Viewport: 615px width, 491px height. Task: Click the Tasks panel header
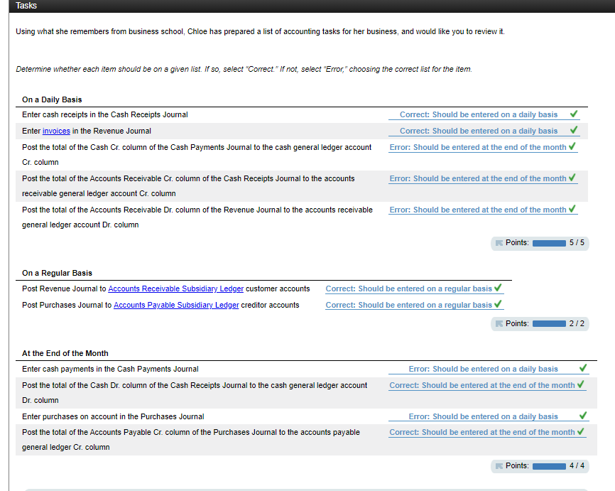[312, 6]
